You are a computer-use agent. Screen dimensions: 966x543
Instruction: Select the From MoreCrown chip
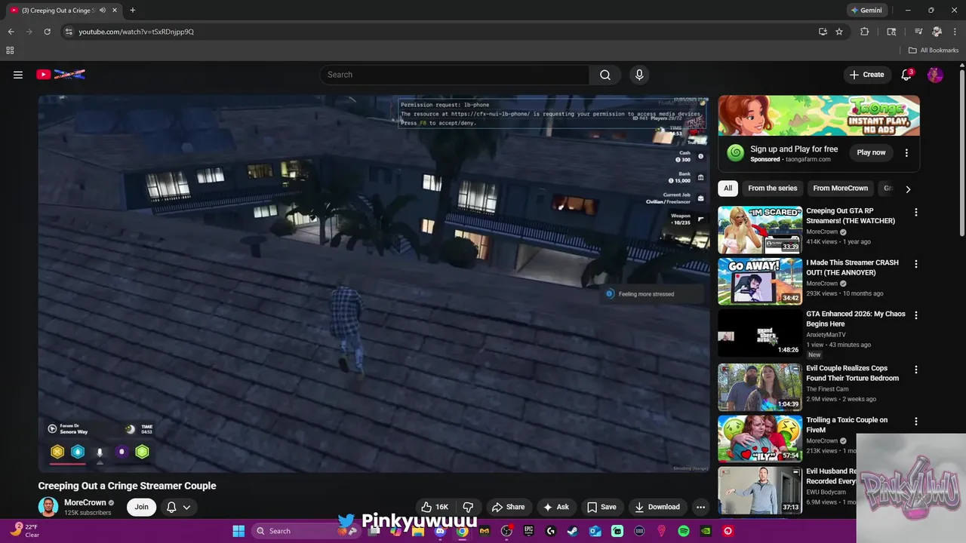pyautogui.click(x=840, y=188)
